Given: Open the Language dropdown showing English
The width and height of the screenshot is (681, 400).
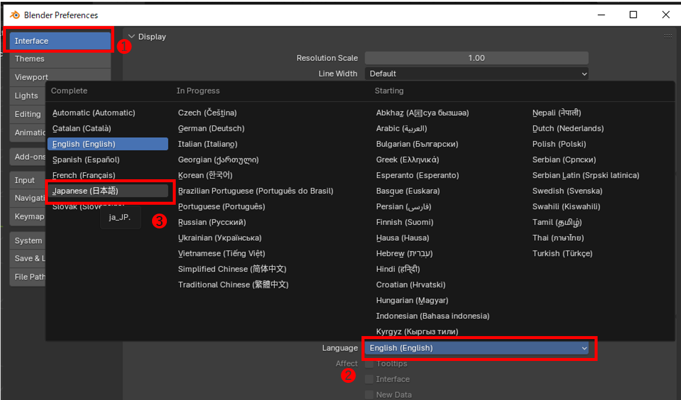Looking at the screenshot, I should point(476,348).
